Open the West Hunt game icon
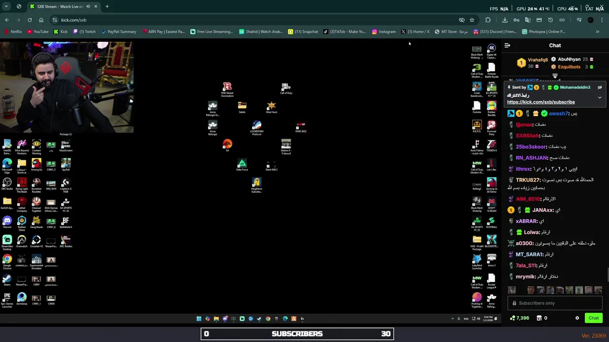 coord(271,107)
